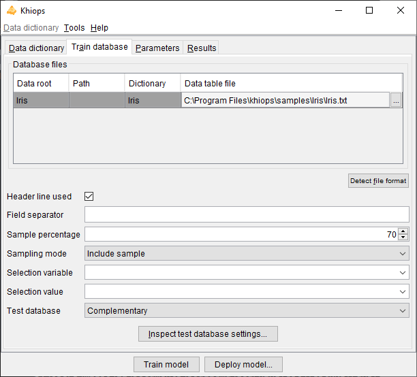Click Inspect test database settings button
The width and height of the screenshot is (417, 377).
208,334
